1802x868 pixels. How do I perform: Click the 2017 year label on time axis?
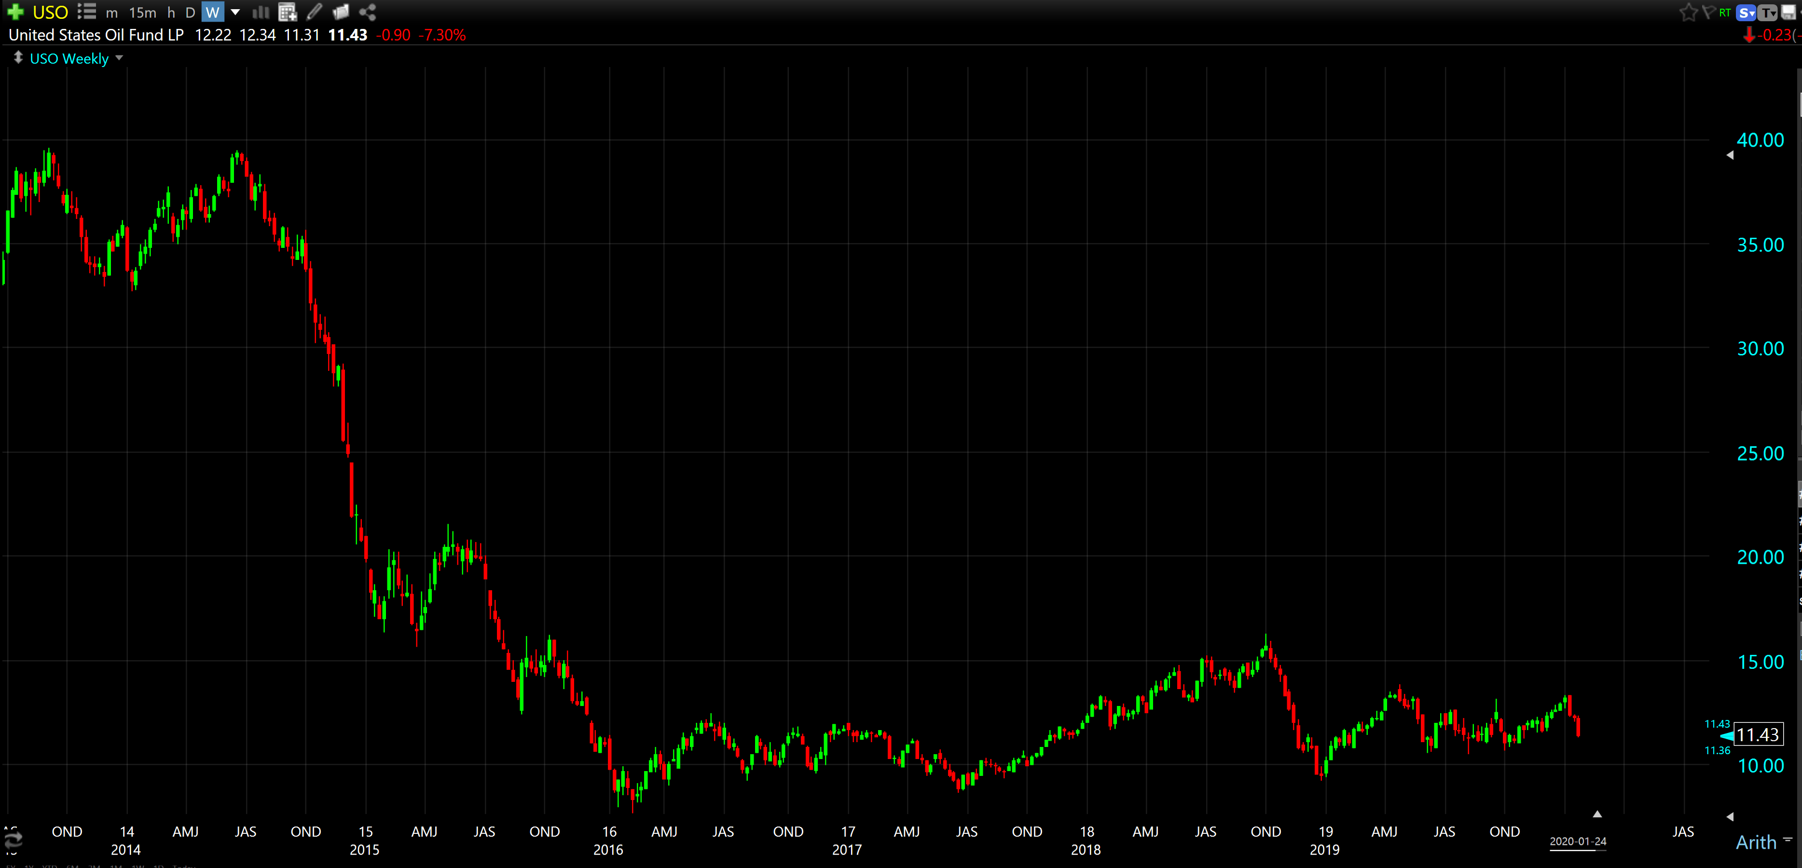click(x=846, y=850)
